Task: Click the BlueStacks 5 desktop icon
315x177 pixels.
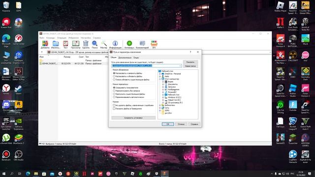Action: coord(19,139)
